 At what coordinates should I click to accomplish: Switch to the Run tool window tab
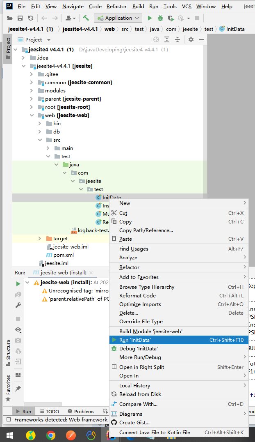24,412
